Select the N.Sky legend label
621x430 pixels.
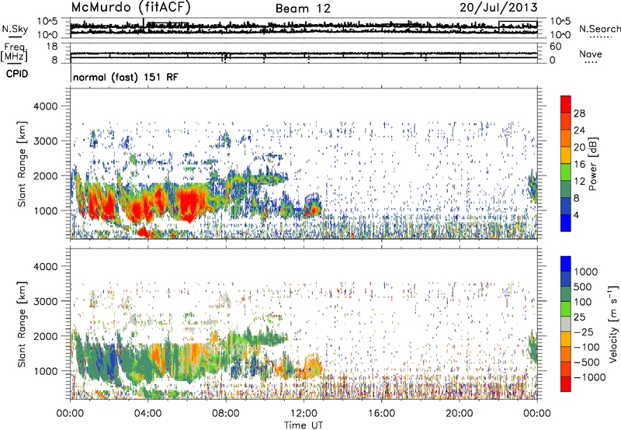tap(15, 29)
